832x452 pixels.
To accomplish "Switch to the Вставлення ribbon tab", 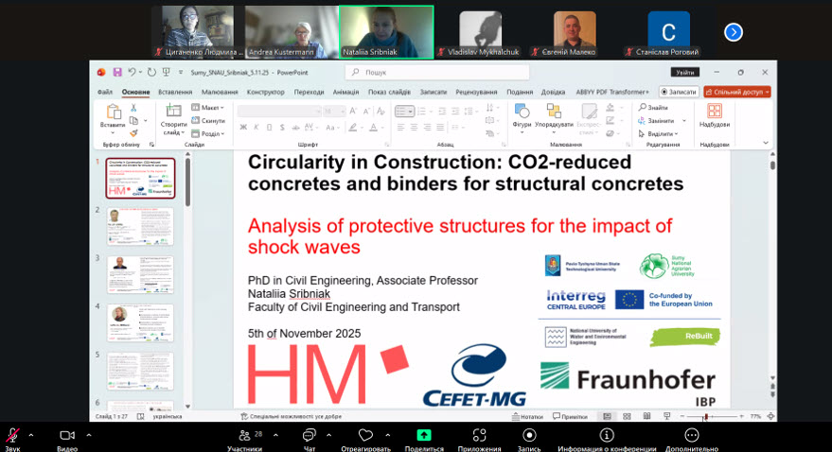I will pyautogui.click(x=175, y=92).
